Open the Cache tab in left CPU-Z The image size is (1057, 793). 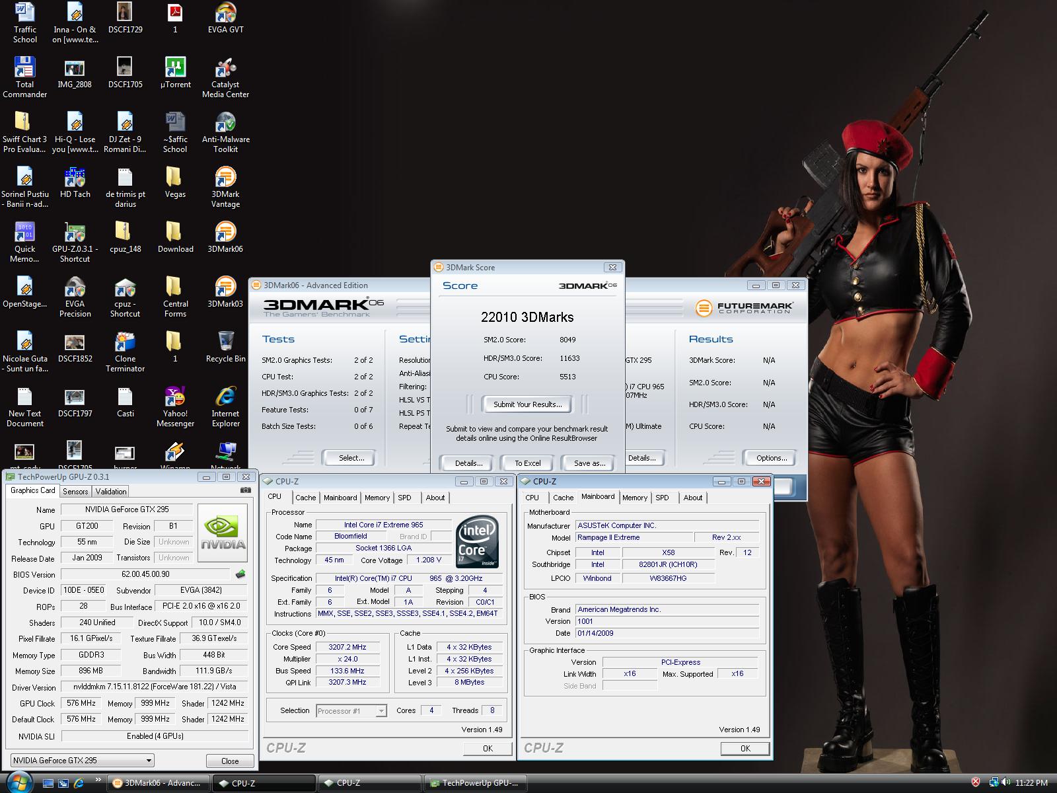305,498
